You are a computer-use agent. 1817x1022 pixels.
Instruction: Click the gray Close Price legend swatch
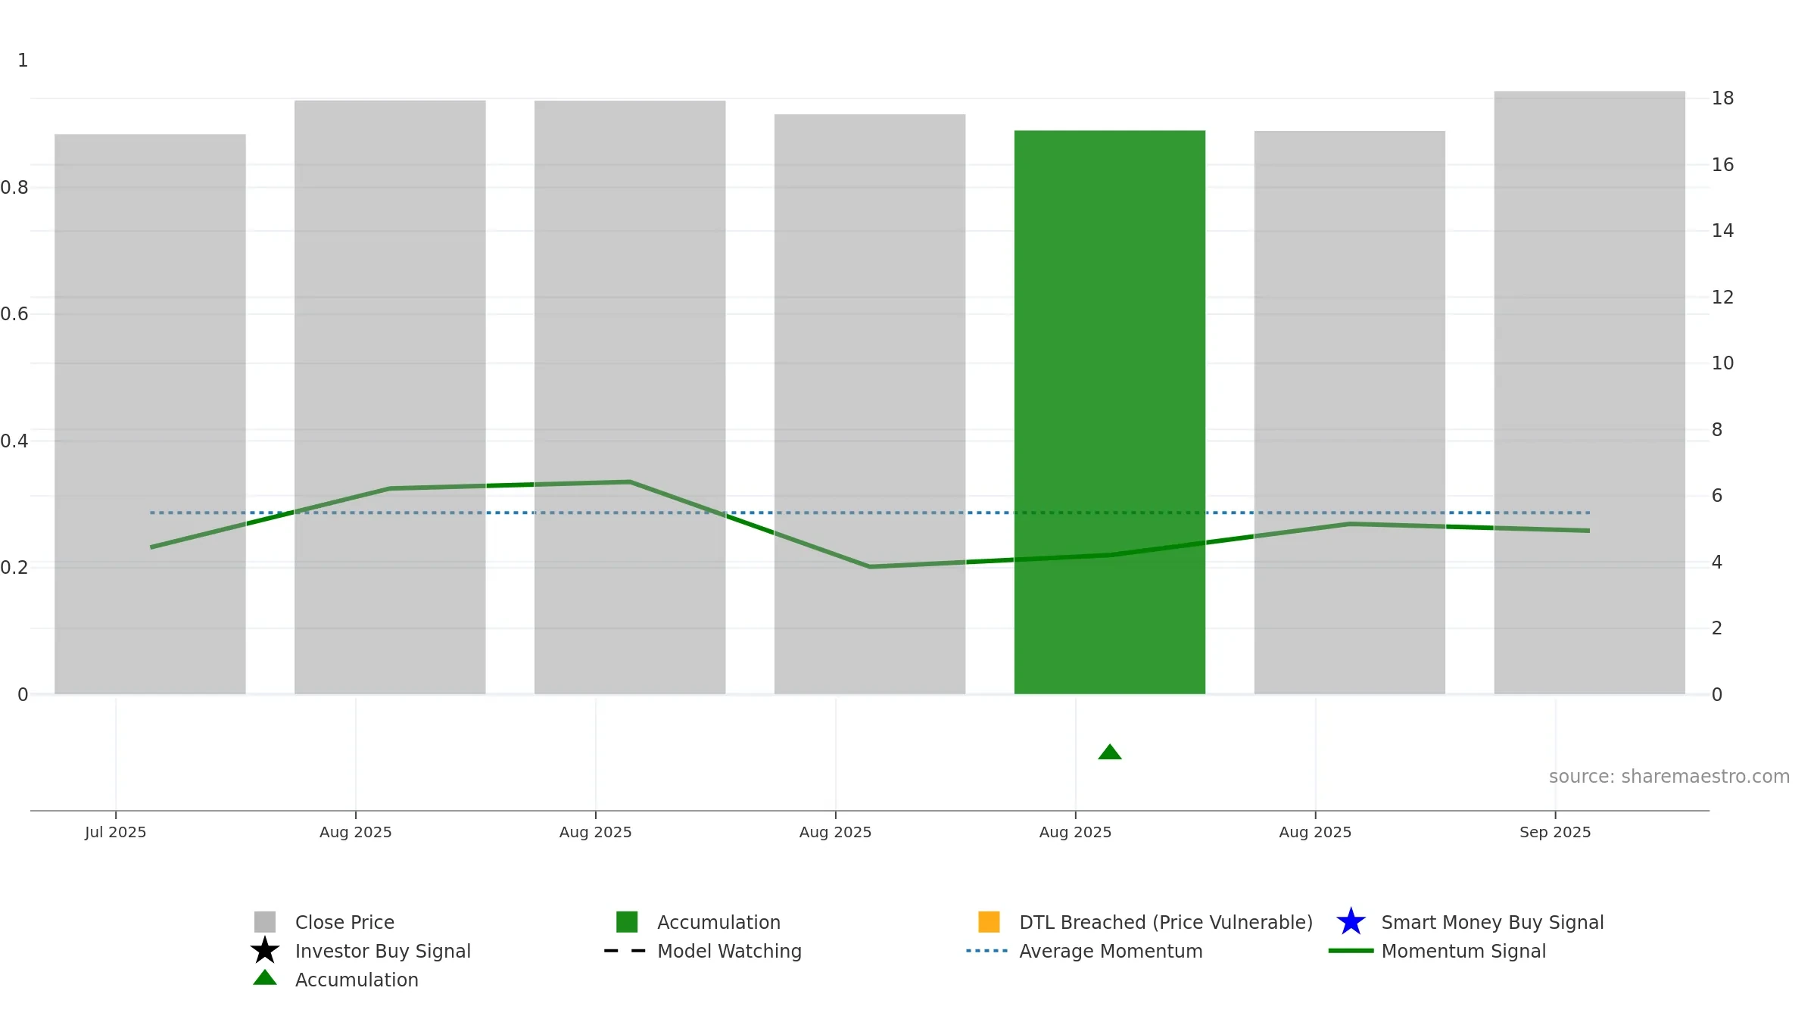click(265, 922)
